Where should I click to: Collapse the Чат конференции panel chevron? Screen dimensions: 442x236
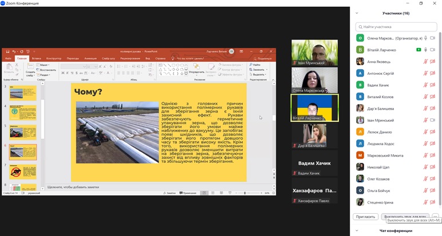click(x=357, y=231)
